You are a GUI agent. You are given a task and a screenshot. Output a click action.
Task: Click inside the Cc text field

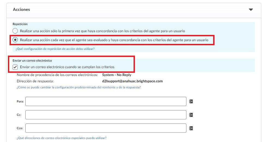(x=106, y=115)
